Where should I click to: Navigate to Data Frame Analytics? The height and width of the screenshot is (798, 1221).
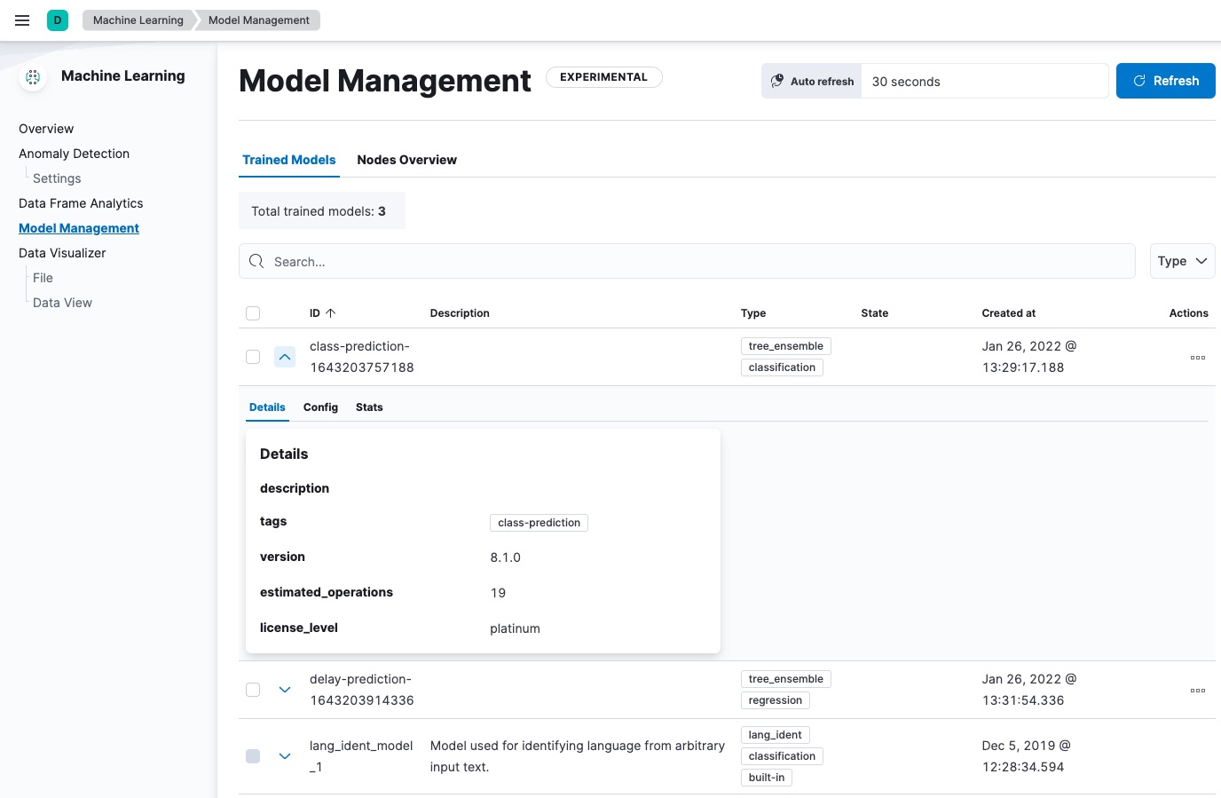point(81,203)
